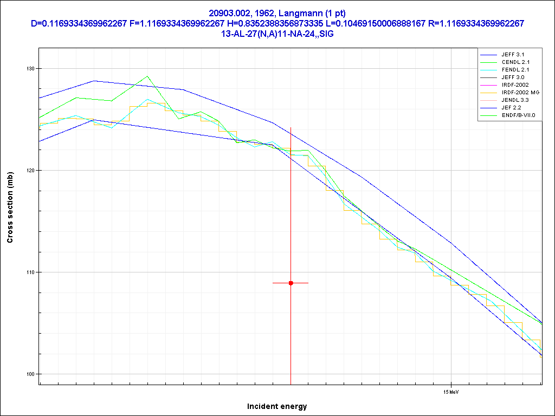Click the red Langmann data point marker
This screenshot has width=555, height=416.
[291, 283]
